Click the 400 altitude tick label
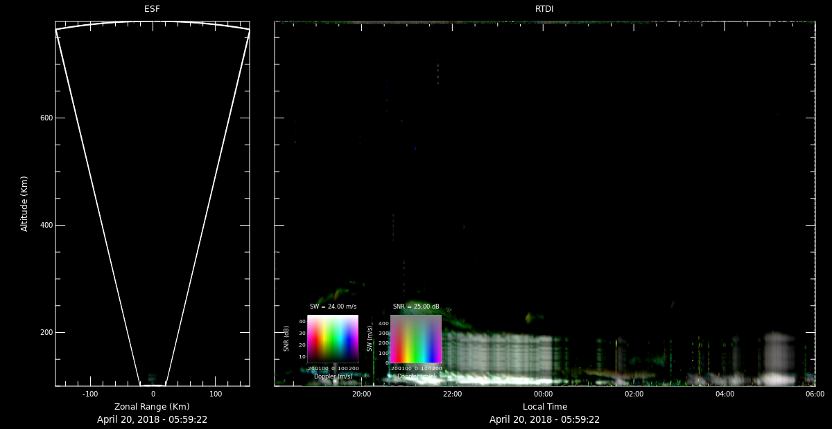Viewport: 832px width, 429px height. [x=46, y=226]
